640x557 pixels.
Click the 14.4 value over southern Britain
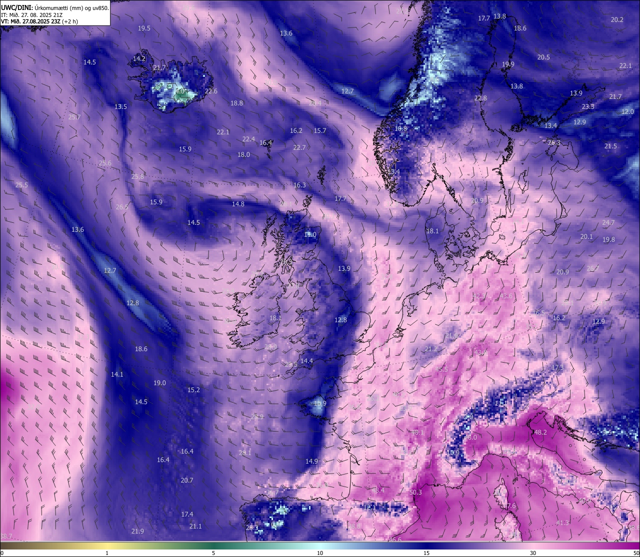(306, 361)
